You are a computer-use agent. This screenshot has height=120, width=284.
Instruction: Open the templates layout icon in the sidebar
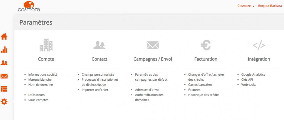(x=4, y=89)
